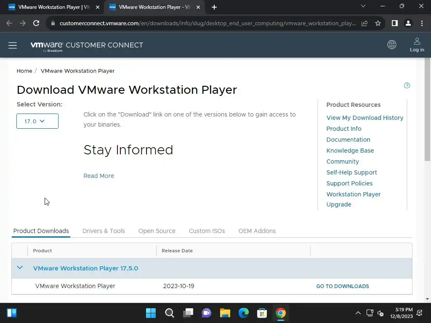The width and height of the screenshot is (431, 323).
Task: Launch File Explorer from taskbar
Action: [x=225, y=313]
